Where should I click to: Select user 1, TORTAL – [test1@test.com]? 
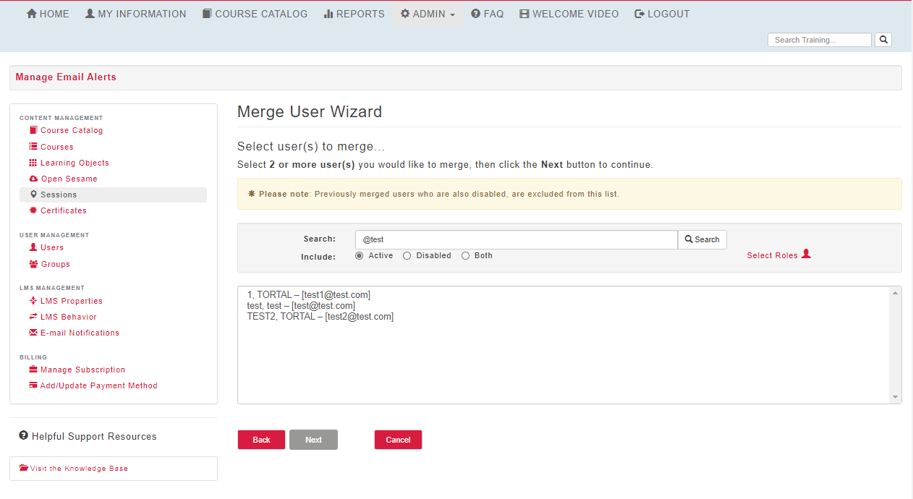309,295
